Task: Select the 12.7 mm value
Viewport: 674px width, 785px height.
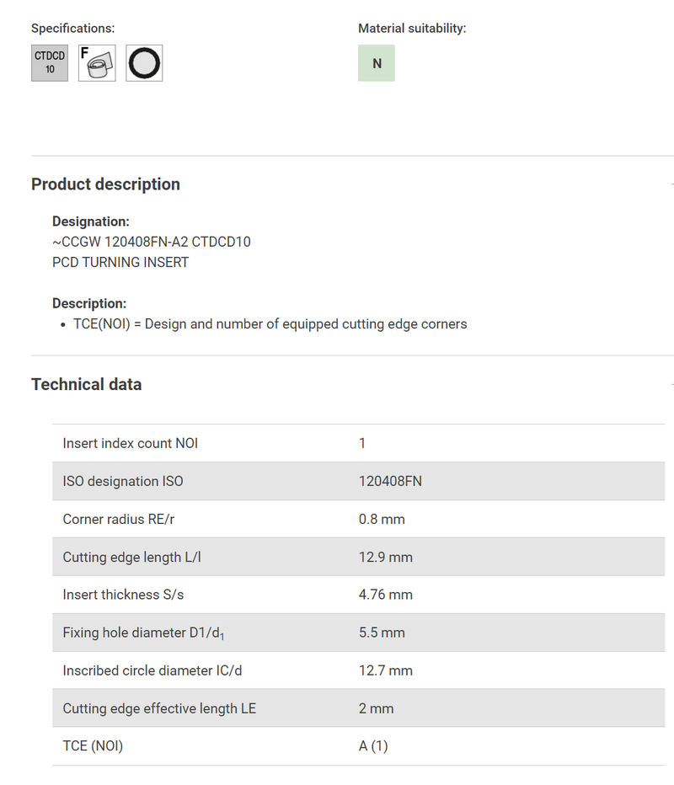Action: coord(386,670)
